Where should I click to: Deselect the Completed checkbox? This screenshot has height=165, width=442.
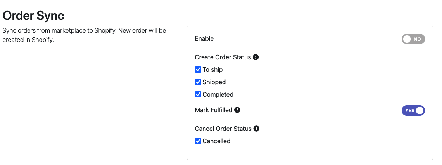[198, 94]
